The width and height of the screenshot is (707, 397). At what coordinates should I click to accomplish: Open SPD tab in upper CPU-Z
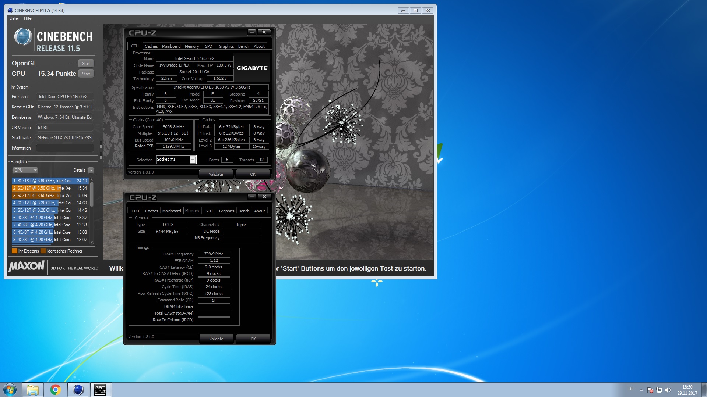(x=209, y=46)
